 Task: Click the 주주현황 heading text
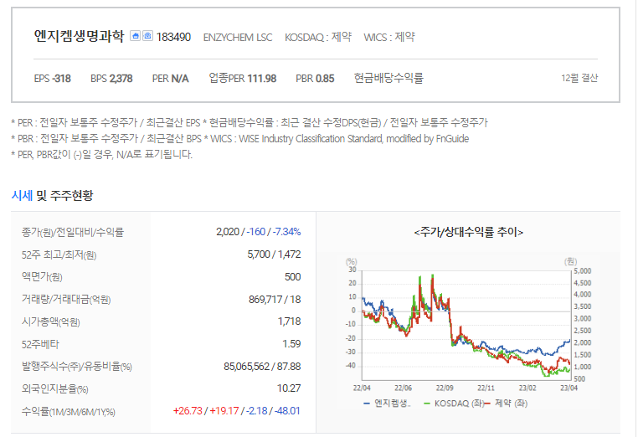pyautogui.click(x=72, y=195)
